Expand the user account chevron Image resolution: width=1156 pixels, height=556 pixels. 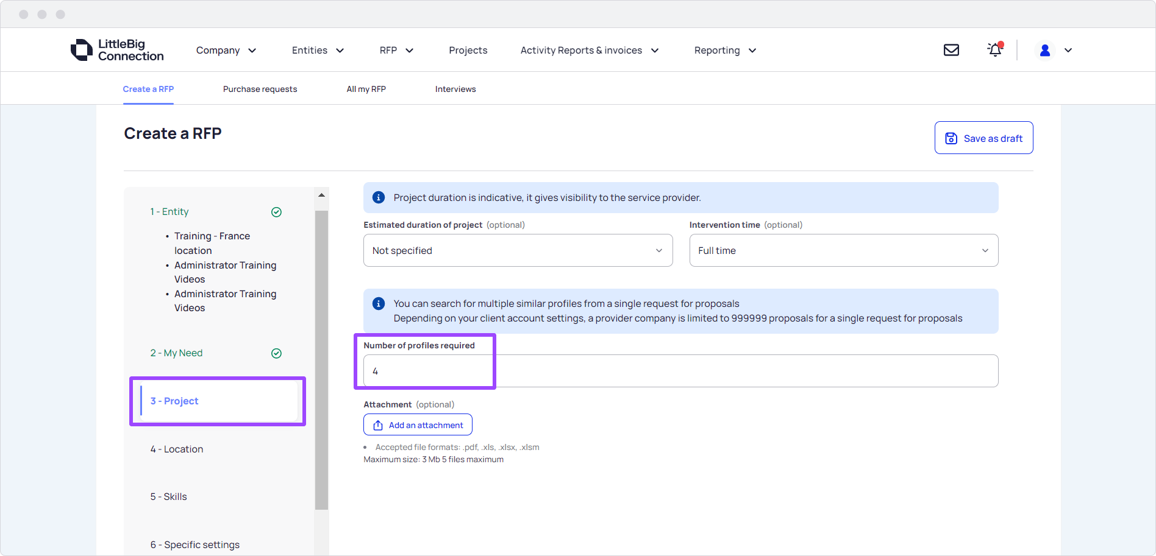[x=1068, y=51]
